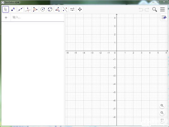Select the Ellipse conic tool
This screenshot has width=169, height=127.
50,9
